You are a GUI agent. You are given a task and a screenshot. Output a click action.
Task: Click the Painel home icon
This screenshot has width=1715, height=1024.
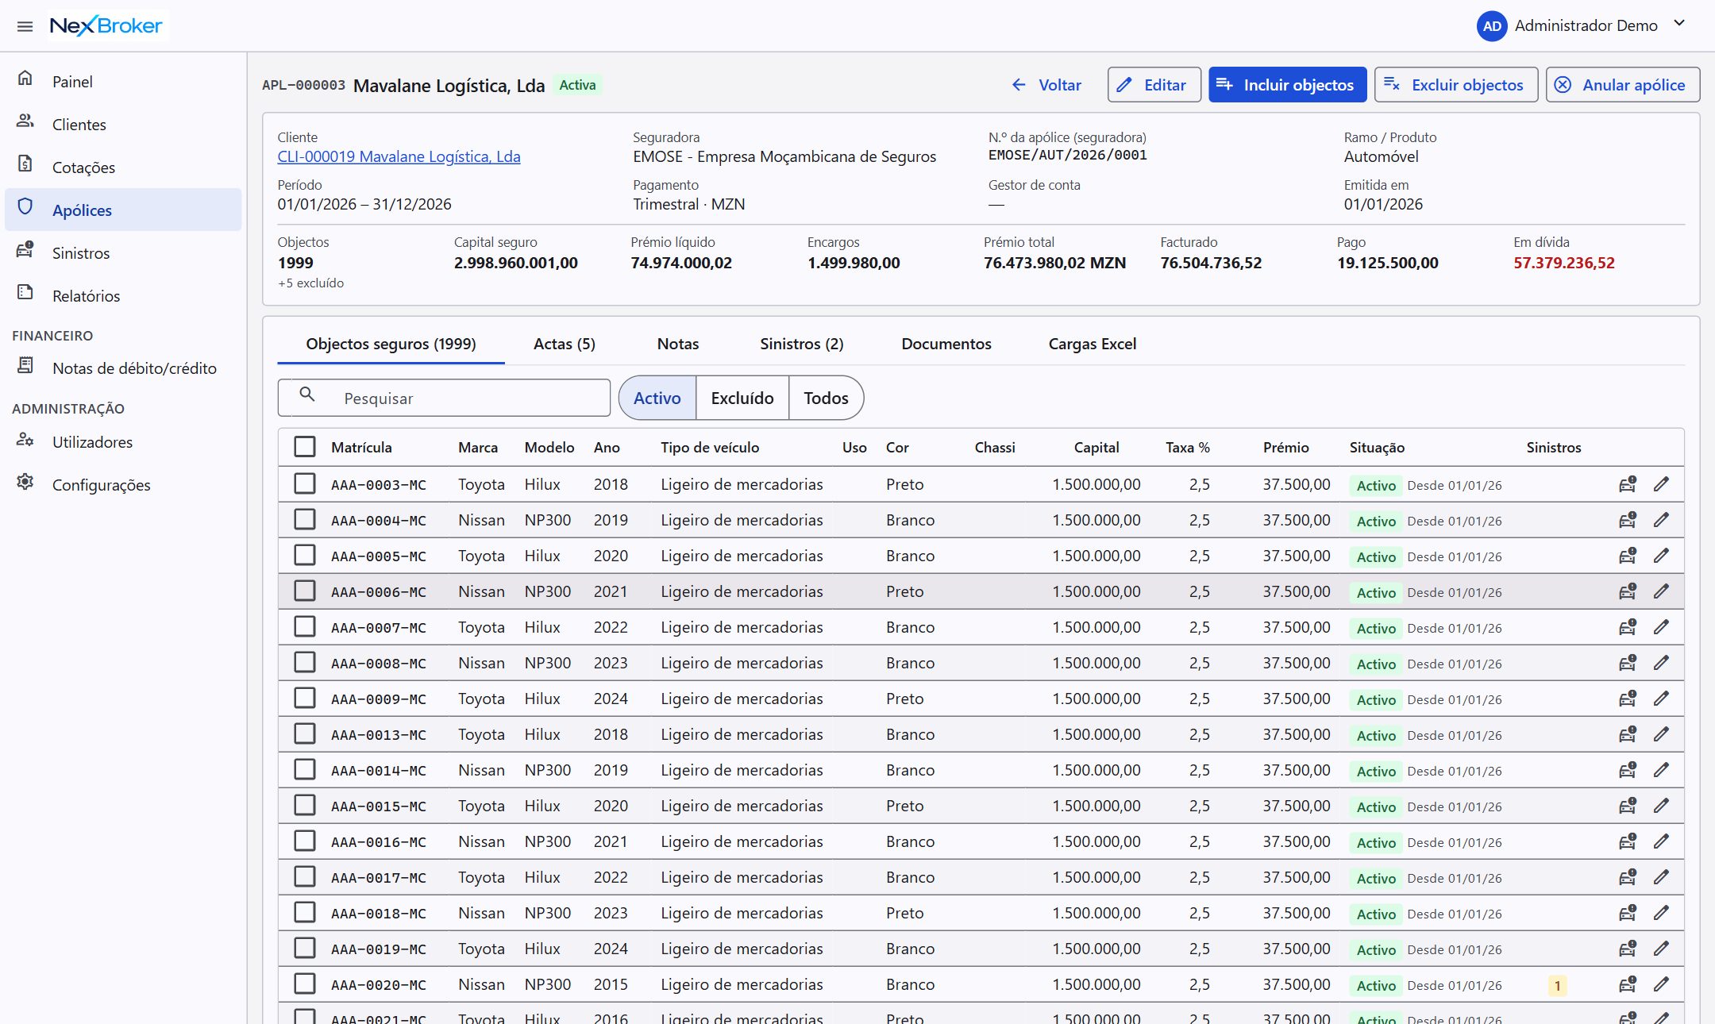[25, 78]
